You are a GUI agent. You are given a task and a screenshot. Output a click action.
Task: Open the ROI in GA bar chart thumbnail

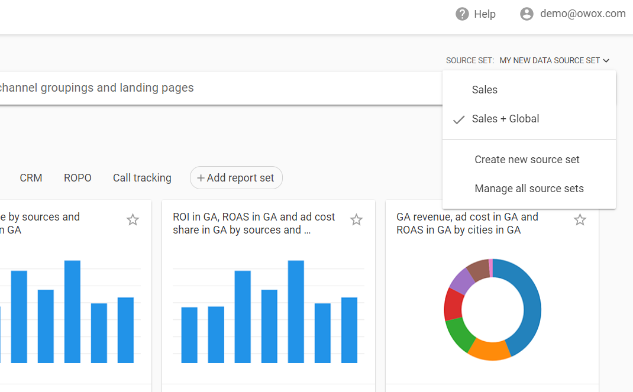(x=269, y=312)
